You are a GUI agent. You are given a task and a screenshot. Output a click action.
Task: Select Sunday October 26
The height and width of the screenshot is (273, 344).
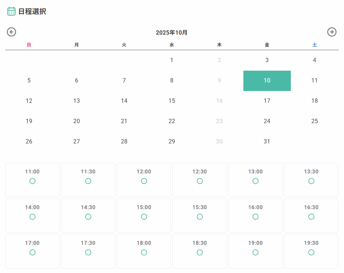pyautogui.click(x=29, y=142)
